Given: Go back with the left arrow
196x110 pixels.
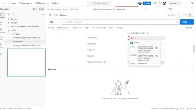Looking at the screenshot, I should pyautogui.click(x=3, y=3).
